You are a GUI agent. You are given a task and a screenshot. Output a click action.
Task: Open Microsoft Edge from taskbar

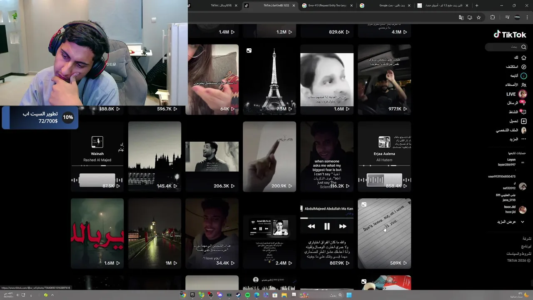tap(257, 295)
